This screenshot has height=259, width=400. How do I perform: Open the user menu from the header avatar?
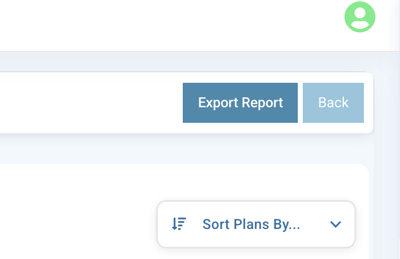pos(360,17)
